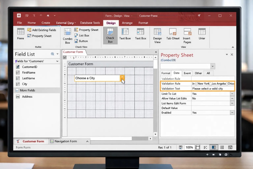Switch to the Arrange ribbon tab
The width and height of the screenshot is (253, 169).
point(127,23)
